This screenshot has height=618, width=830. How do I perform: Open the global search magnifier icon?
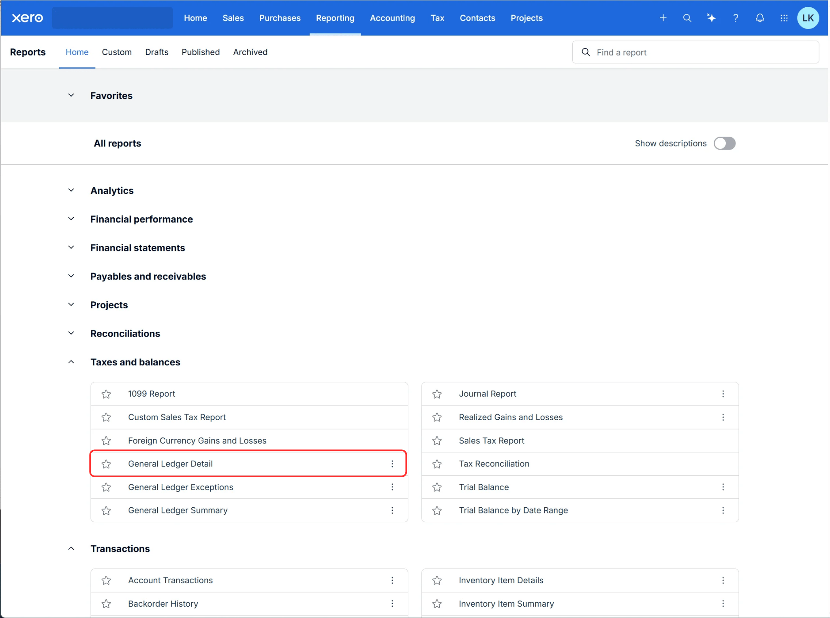[687, 18]
